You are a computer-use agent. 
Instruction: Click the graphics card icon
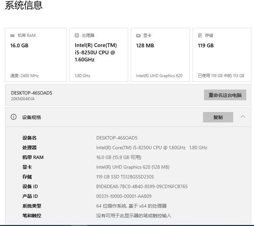(x=138, y=36)
